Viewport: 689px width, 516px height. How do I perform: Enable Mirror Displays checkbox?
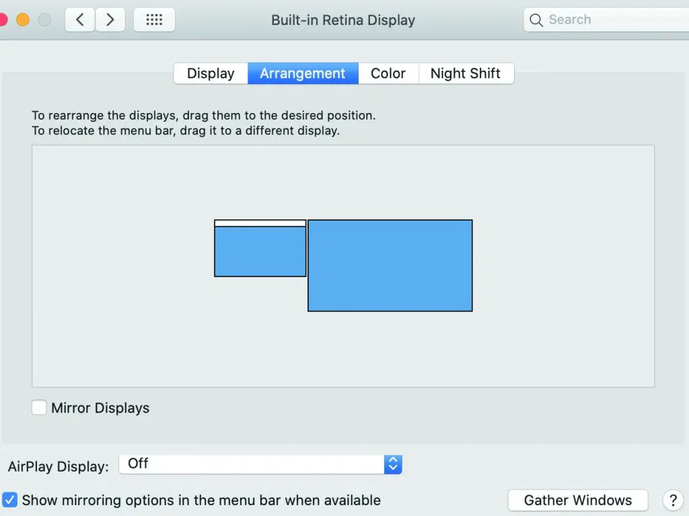pos(39,408)
